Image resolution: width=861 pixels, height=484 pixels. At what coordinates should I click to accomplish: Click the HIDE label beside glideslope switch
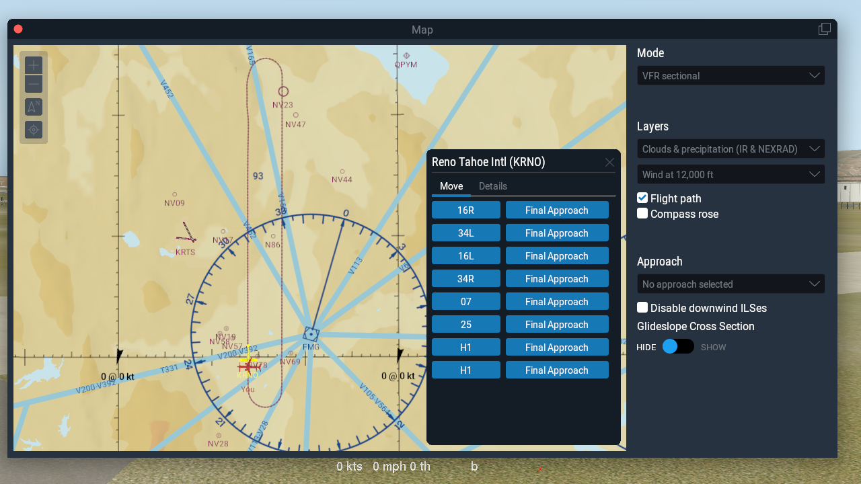[646, 348]
